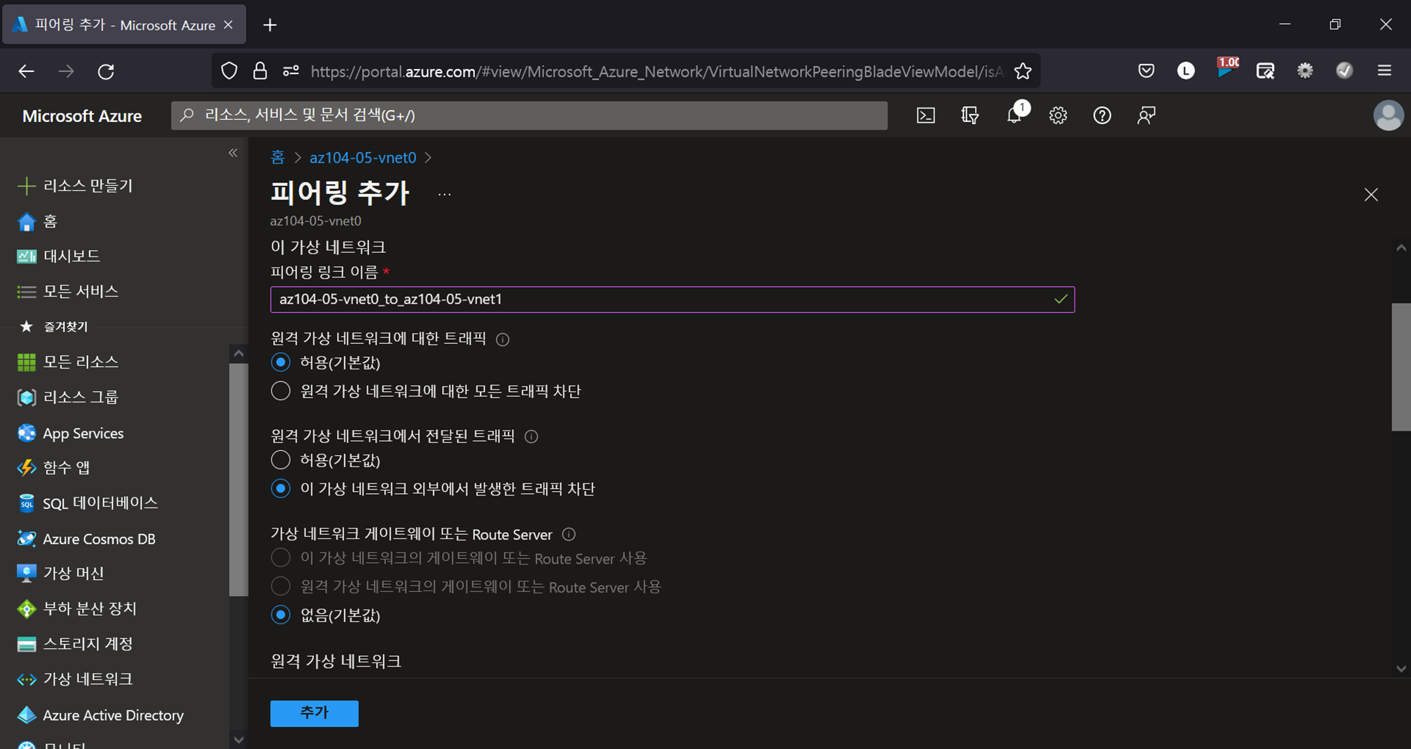
Task: Click the 가상 네트워크 icon
Action: (x=26, y=679)
